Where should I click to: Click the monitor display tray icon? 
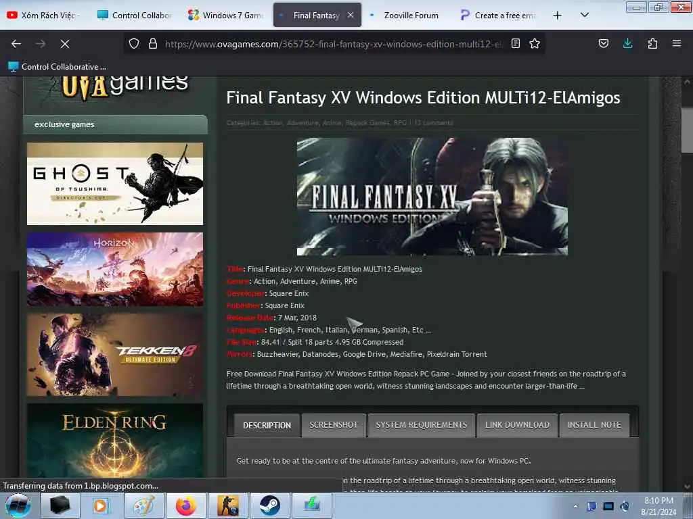click(608, 506)
